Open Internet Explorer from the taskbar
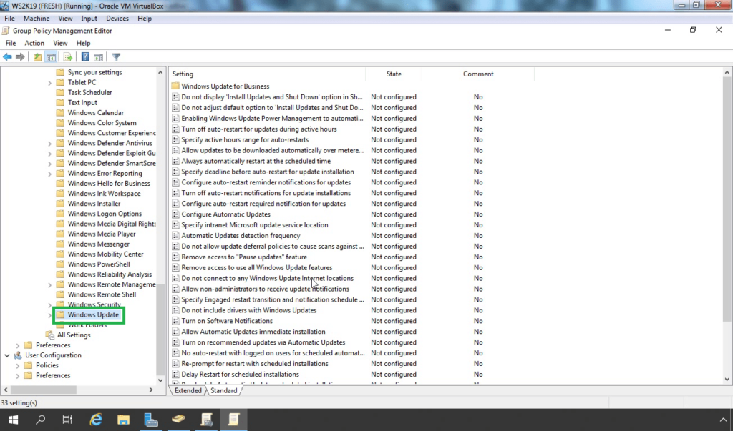The width and height of the screenshot is (733, 431). [96, 420]
